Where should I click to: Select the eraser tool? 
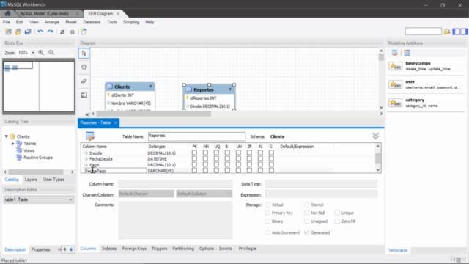coord(84,81)
